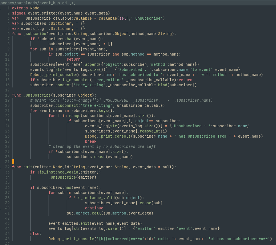Click '_unsubscribe_callable' variable on line 3
The image size is (276, 245).
click(x=47, y=18)
